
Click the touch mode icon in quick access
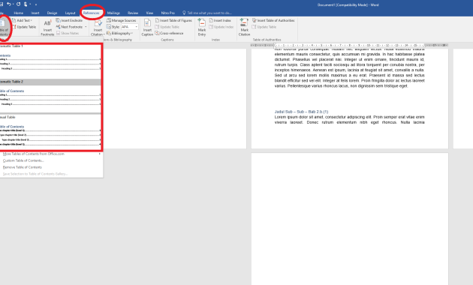coord(26,4)
